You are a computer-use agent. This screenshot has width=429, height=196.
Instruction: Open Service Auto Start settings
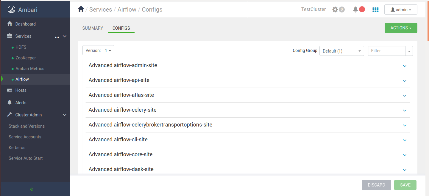[x=26, y=158]
